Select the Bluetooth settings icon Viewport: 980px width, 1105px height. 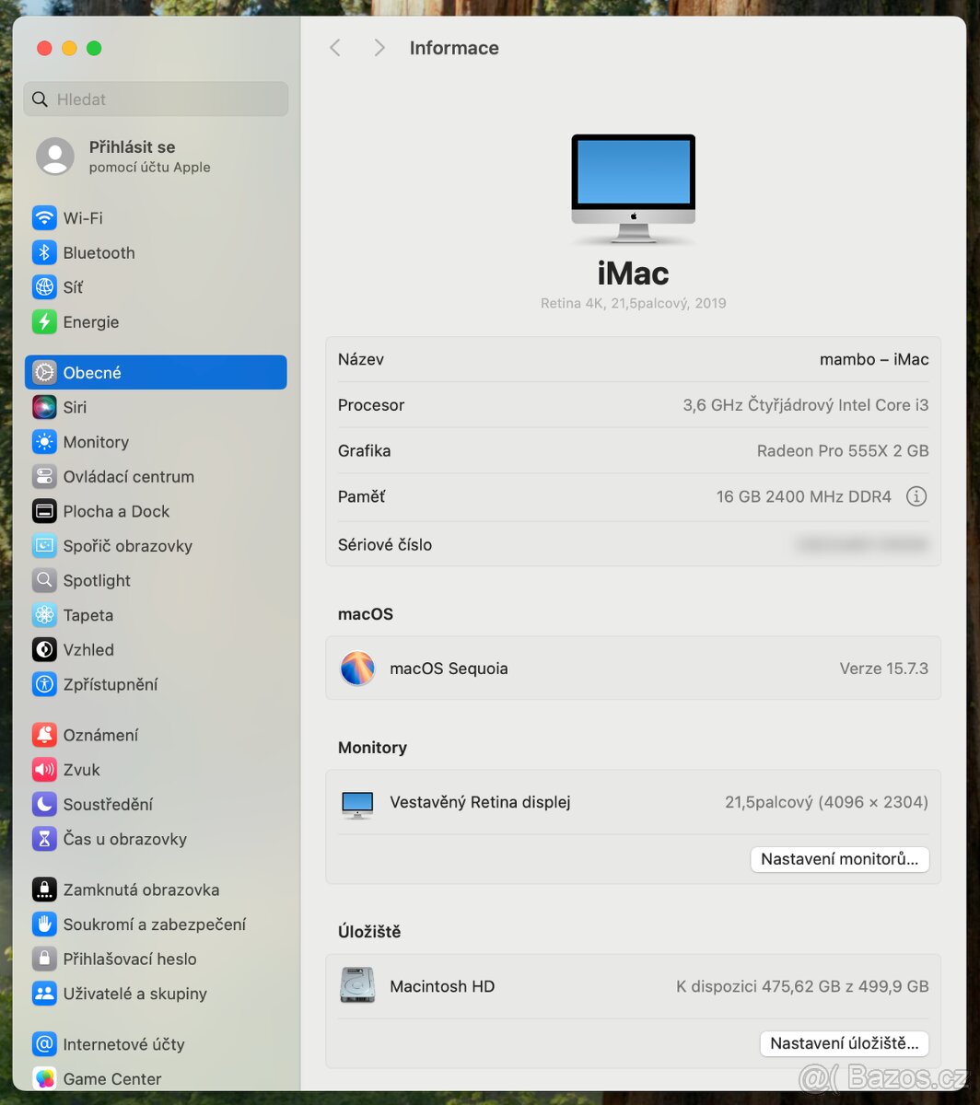coord(44,252)
